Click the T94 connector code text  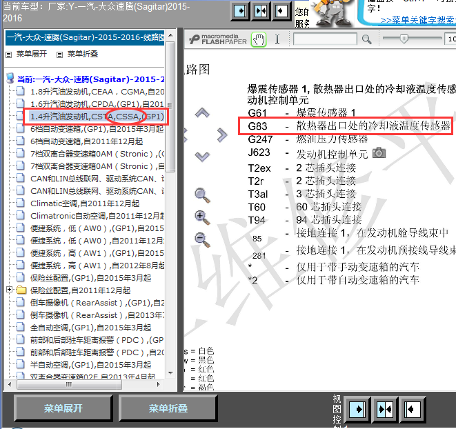point(257,220)
